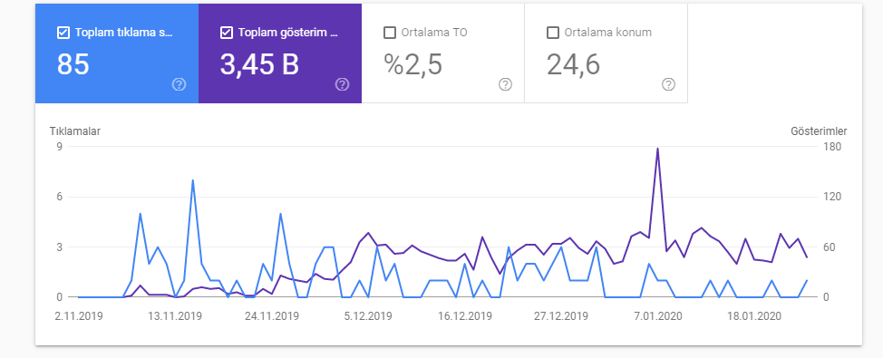883x358 pixels.
Task: Click the 27.12.2019 date label on axis
Action: click(561, 315)
